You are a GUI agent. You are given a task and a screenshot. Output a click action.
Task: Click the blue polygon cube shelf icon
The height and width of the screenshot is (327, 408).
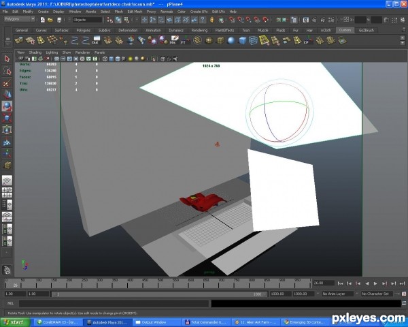[x=242, y=40]
